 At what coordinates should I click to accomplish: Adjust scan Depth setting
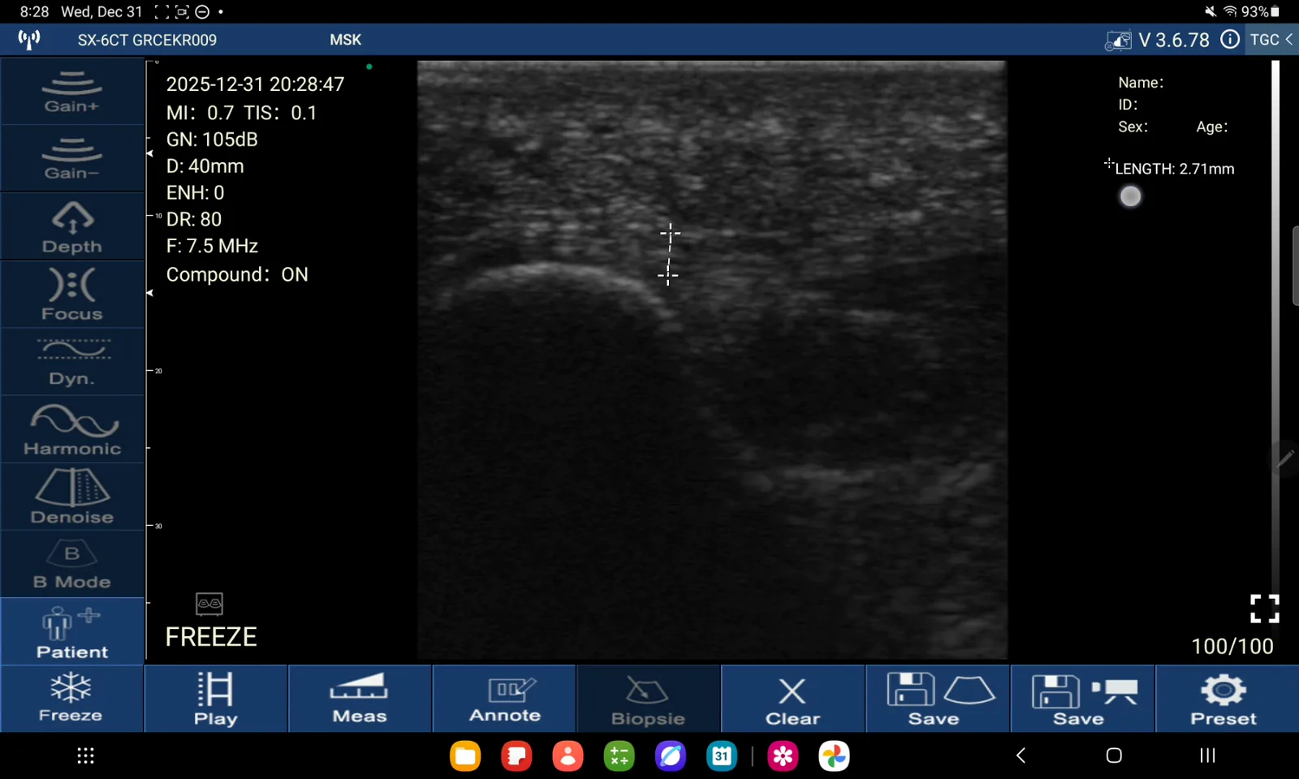pos(72,226)
